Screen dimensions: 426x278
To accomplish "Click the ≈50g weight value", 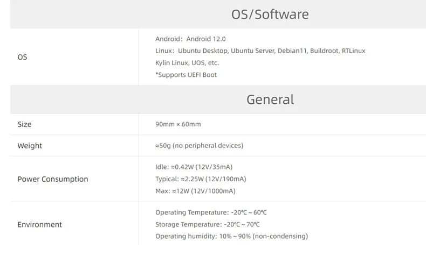I will point(199,146).
